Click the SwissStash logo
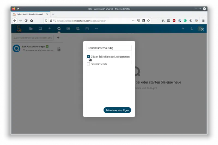Image resolution: width=218 pixels, height=145 pixels. pos(19,29)
